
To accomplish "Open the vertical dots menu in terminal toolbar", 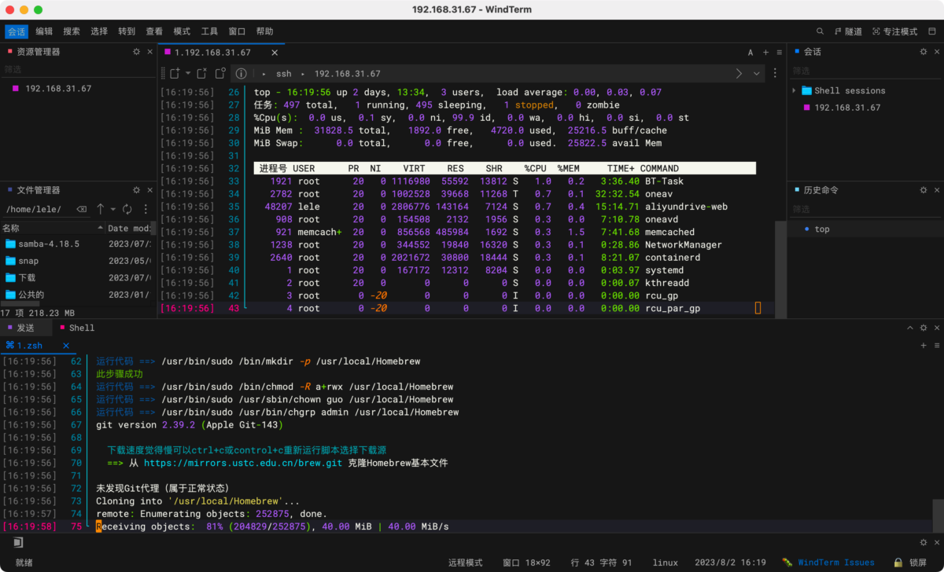I will point(776,73).
